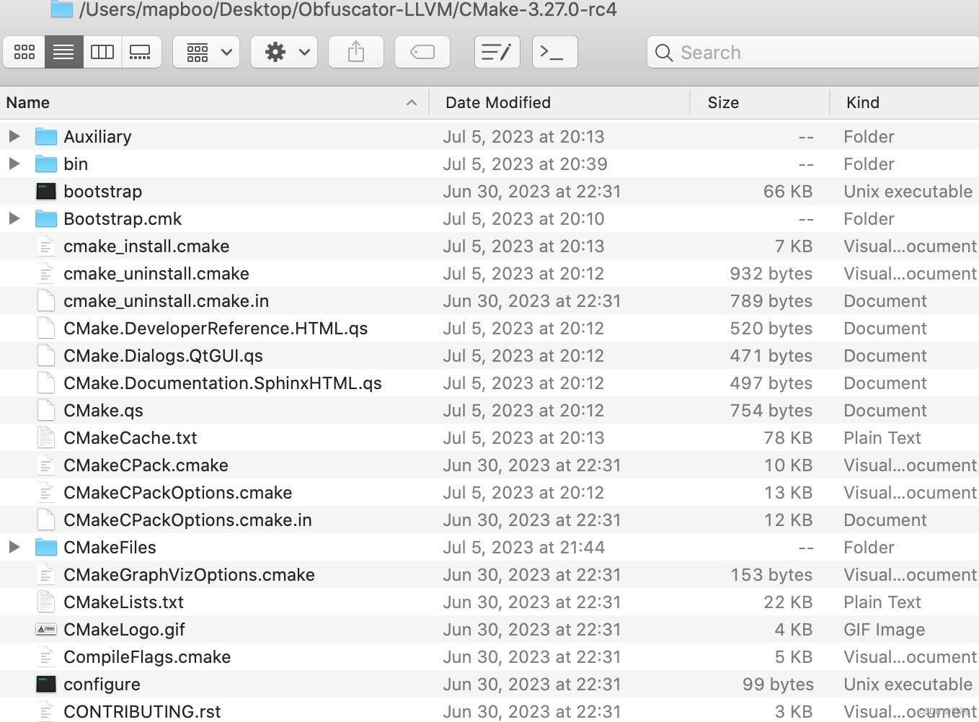Expand the CMakeFiles folder triangle
The image size is (979, 722).
14,547
